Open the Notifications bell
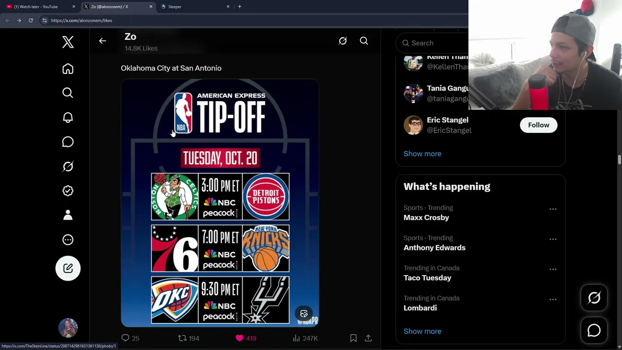Screen dimensions: 622x350 68,117
